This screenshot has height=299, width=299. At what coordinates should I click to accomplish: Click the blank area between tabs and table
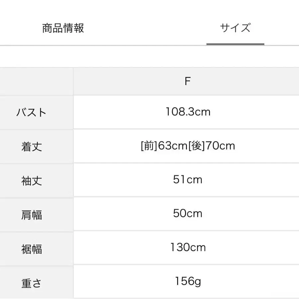[149, 56]
